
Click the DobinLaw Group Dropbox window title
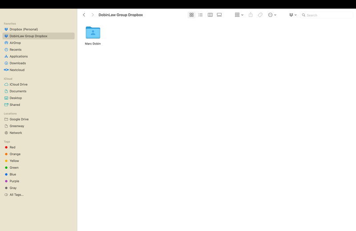click(x=121, y=15)
